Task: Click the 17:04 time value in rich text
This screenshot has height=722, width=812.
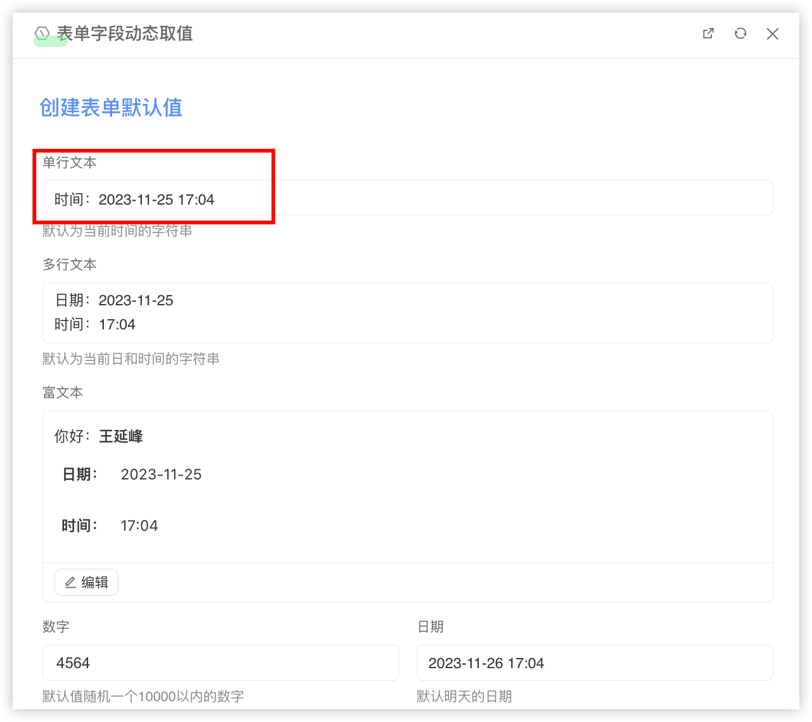Action: (x=139, y=526)
